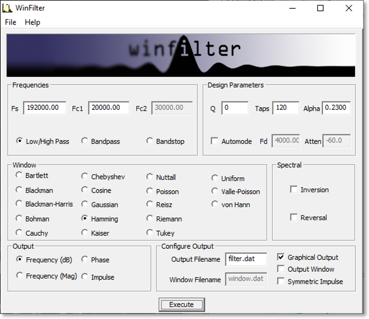Toggle Spectral Inversion checkbox
The width and height of the screenshot is (369, 319).
294,189
